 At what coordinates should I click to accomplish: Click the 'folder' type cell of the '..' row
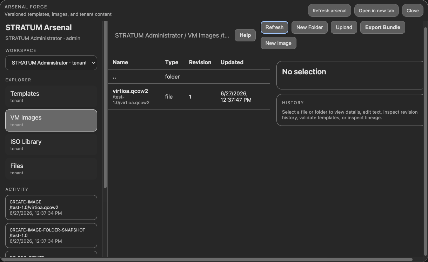(172, 76)
